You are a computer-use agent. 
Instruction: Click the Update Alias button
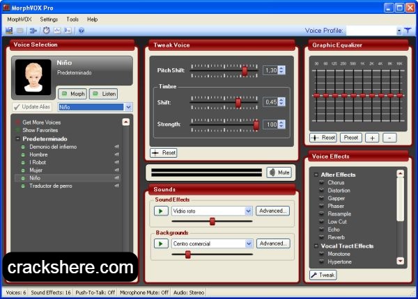[x=32, y=106]
